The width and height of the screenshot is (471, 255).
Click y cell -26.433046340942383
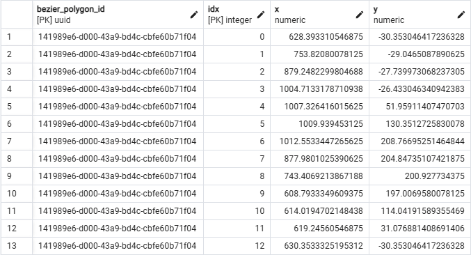pos(420,89)
